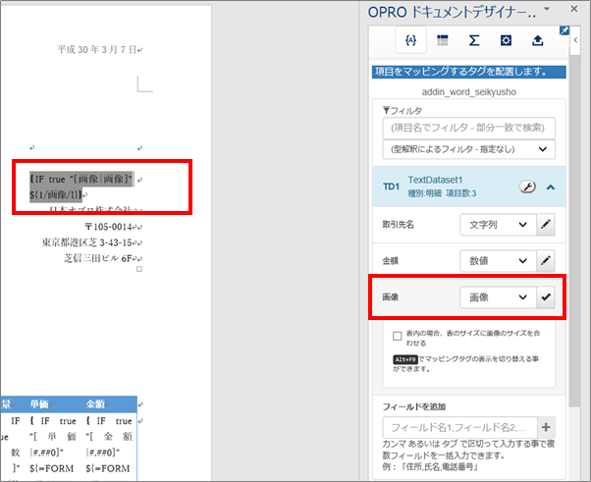
Task: Open the 画像 type dropdown
Action: point(496,297)
